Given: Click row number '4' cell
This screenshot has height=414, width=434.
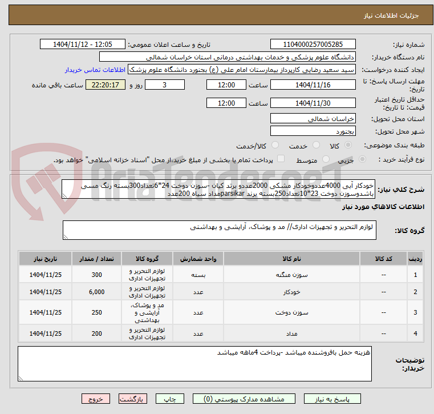Looking at the screenshot, I should pos(415,333).
